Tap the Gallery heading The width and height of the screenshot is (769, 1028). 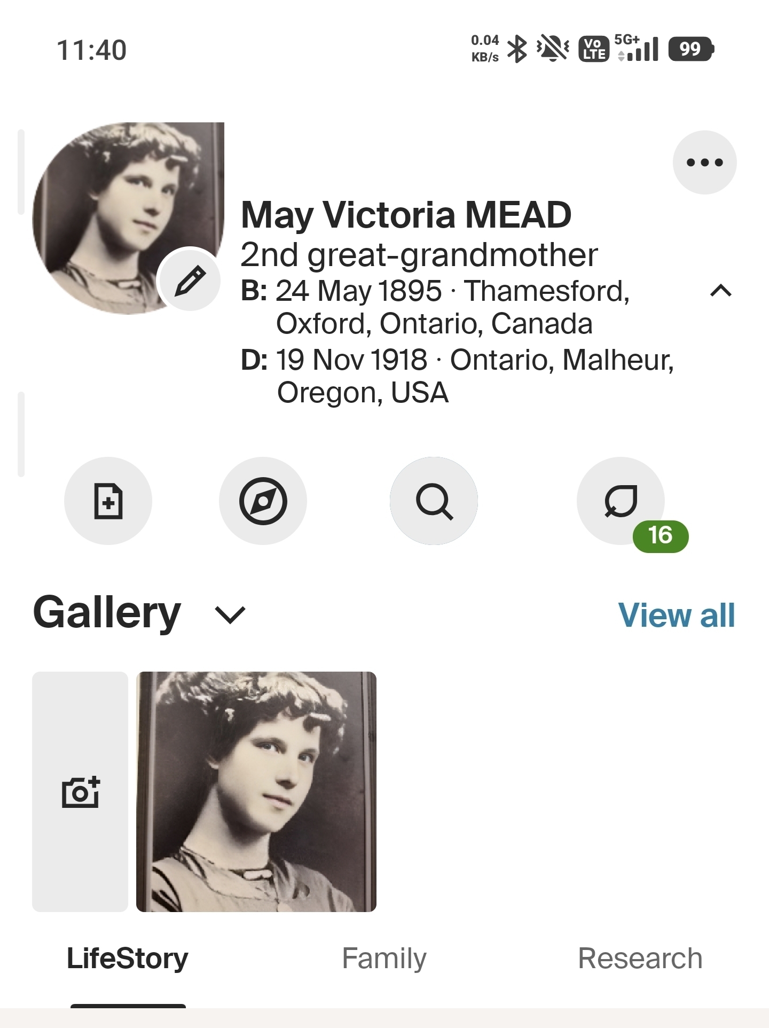[107, 612]
